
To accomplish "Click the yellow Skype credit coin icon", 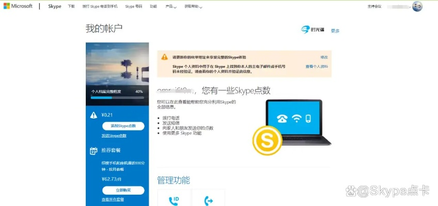I will (267, 140).
